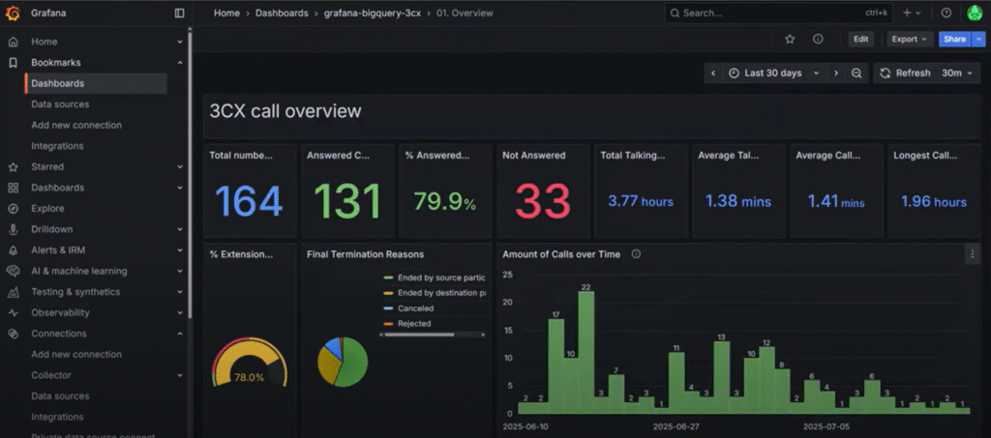Click the Testing & synthetics icon
Image resolution: width=991 pixels, height=438 pixels.
(13, 292)
